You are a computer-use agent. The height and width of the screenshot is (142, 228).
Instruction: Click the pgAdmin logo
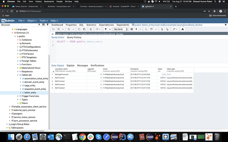tap(8, 21)
